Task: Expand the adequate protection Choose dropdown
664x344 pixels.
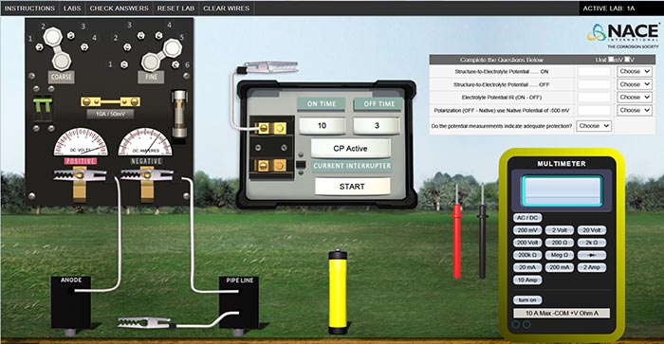Action: pos(594,126)
